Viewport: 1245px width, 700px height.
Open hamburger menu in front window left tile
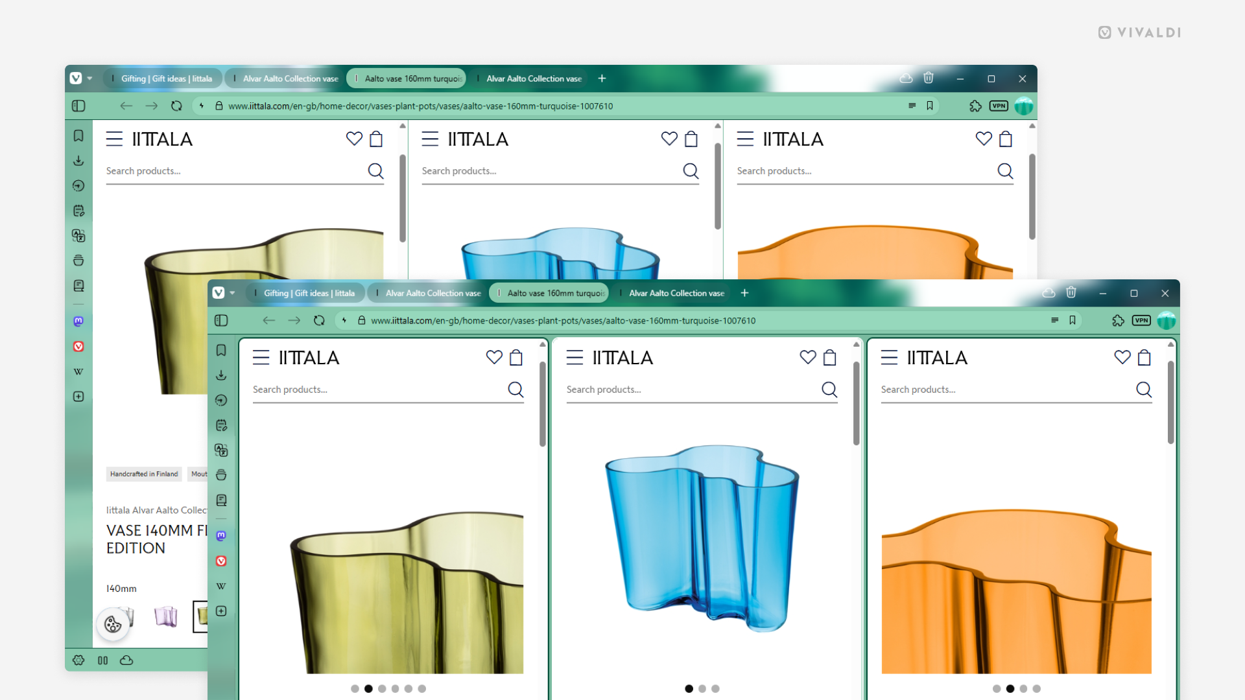(x=261, y=357)
